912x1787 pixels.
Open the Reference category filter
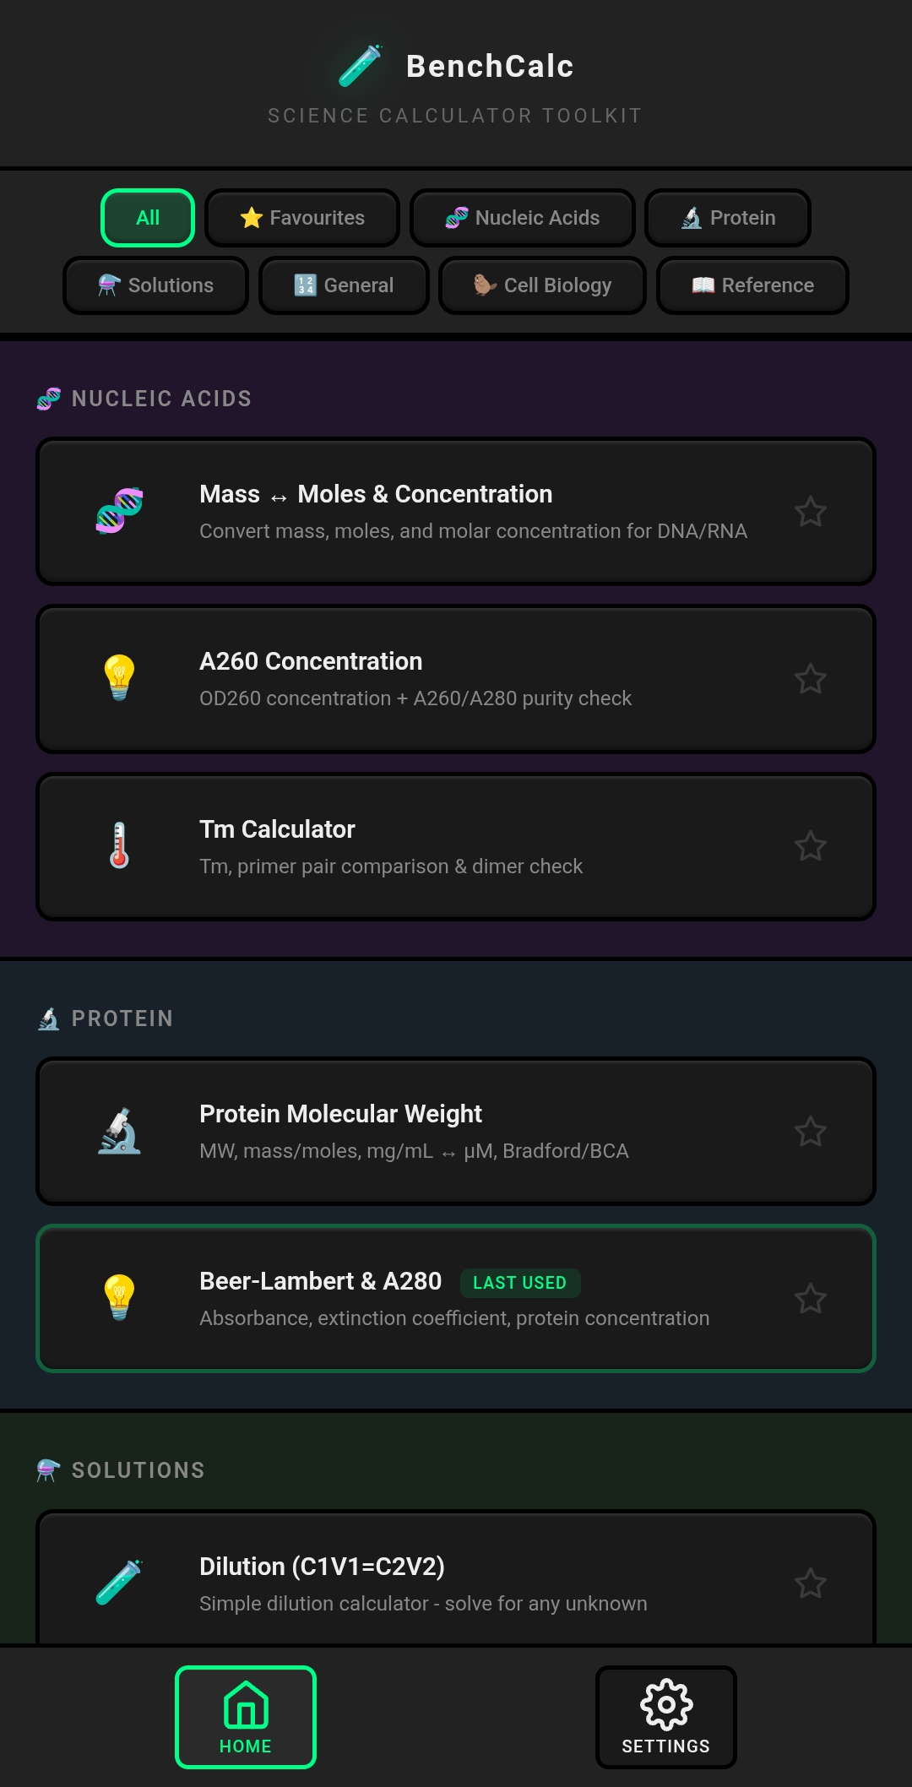click(752, 285)
